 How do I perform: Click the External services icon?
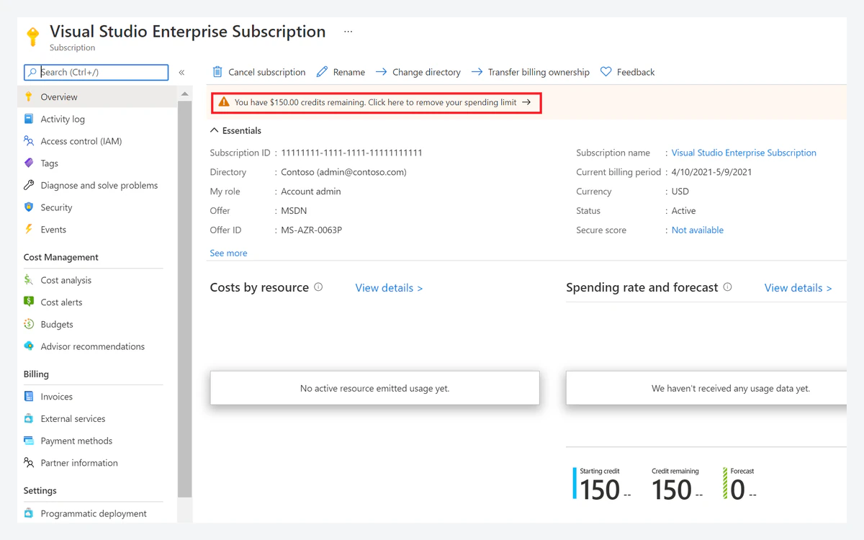coord(29,418)
